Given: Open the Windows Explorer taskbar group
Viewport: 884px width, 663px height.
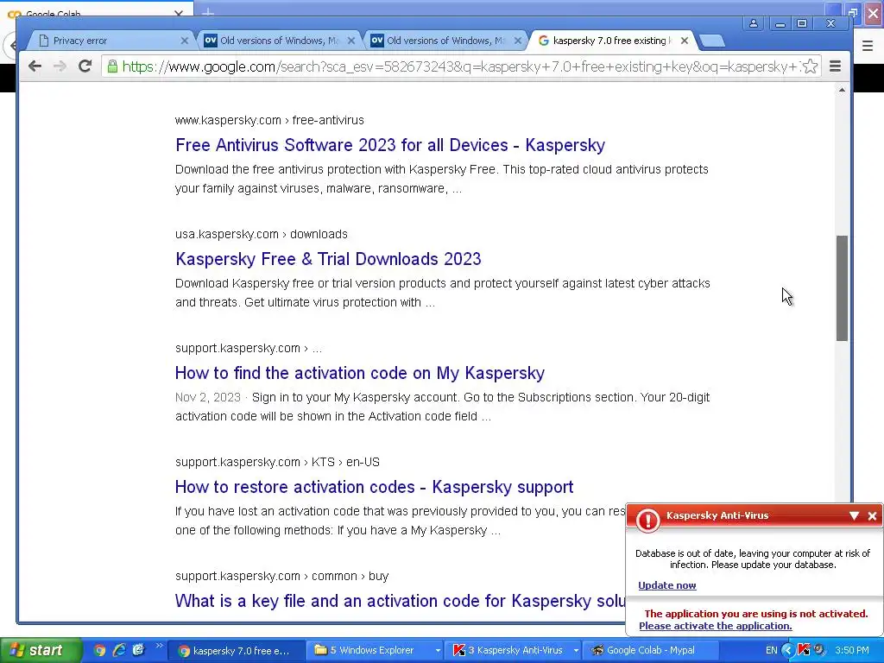Looking at the screenshot, I should coord(372,651).
